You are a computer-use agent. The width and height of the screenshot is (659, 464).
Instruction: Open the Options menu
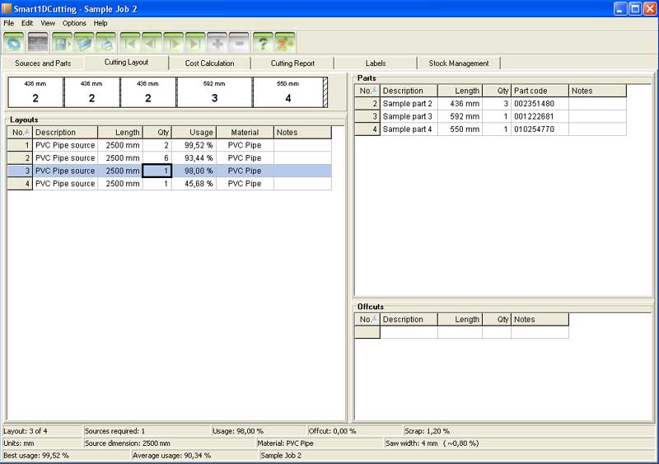click(x=74, y=23)
